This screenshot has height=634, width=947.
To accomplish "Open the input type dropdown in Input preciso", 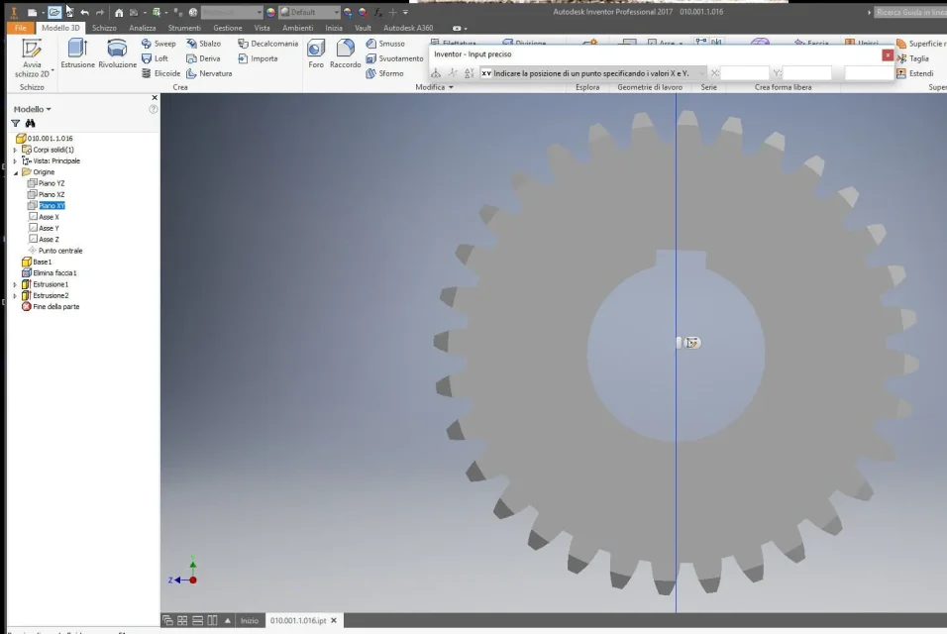I will [593, 73].
